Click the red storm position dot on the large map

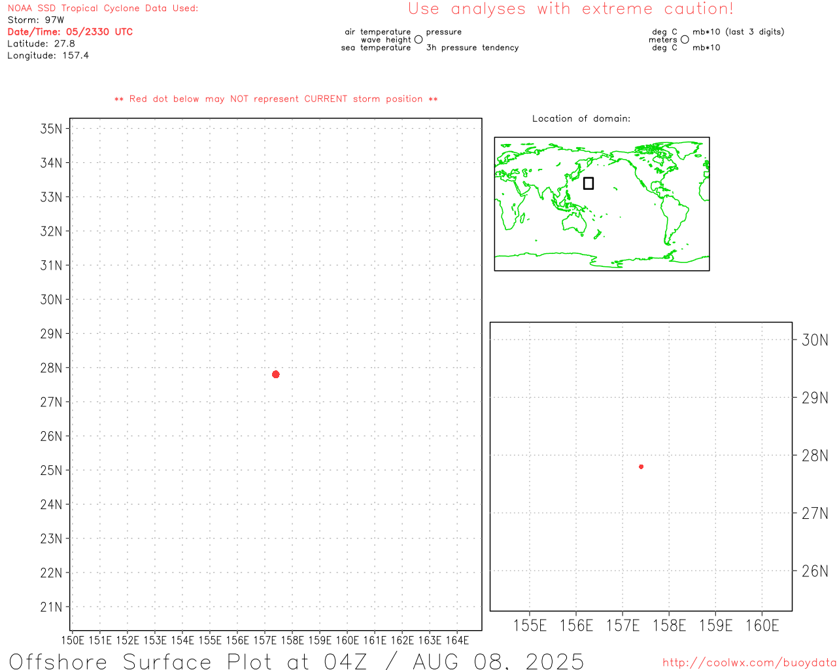coord(276,374)
